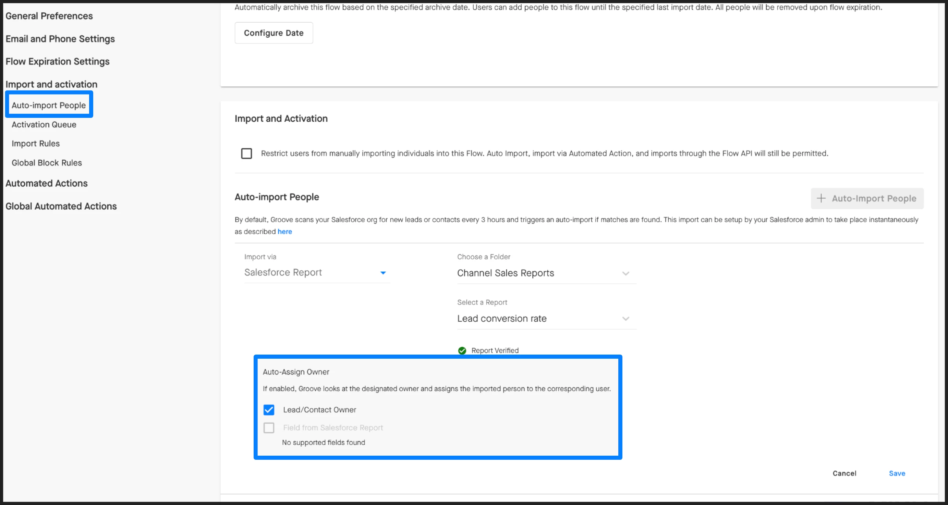948x505 pixels.
Task: Open Global Automated Actions section
Action: coord(61,206)
